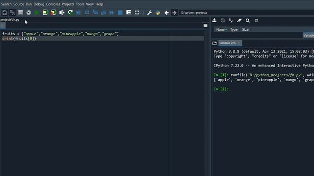Viewport: 314px width, 176px height.
Task: Click the In [2]: console prompt
Action: (221, 89)
